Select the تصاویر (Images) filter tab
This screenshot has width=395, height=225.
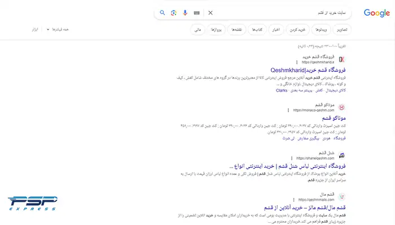(342, 30)
